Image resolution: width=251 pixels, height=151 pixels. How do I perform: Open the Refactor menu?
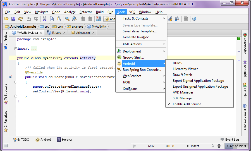tap(86, 12)
